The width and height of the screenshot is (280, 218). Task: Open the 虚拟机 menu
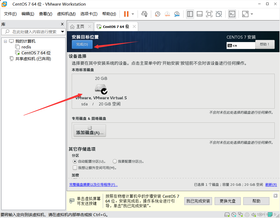(x=66, y=14)
